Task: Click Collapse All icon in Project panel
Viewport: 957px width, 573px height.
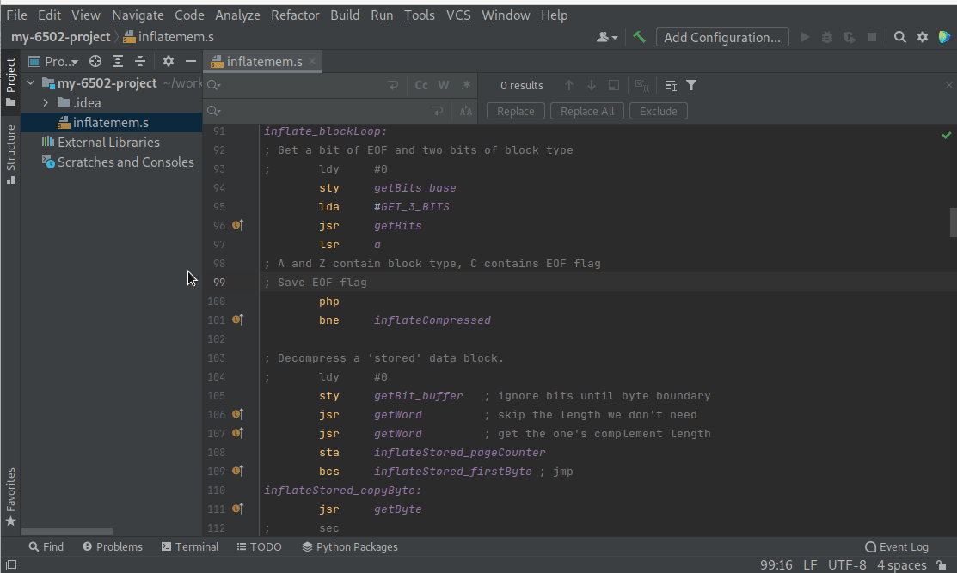Action: tap(139, 61)
